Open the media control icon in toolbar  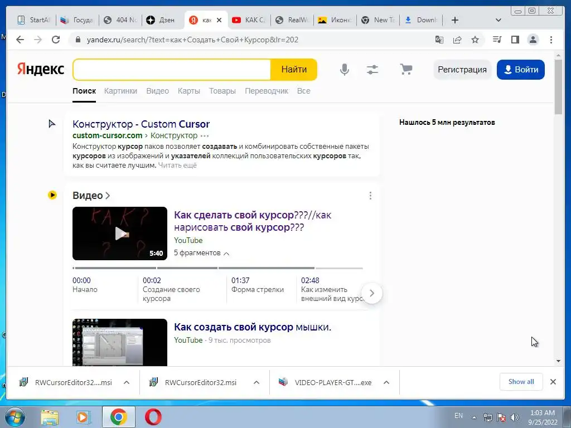497,40
